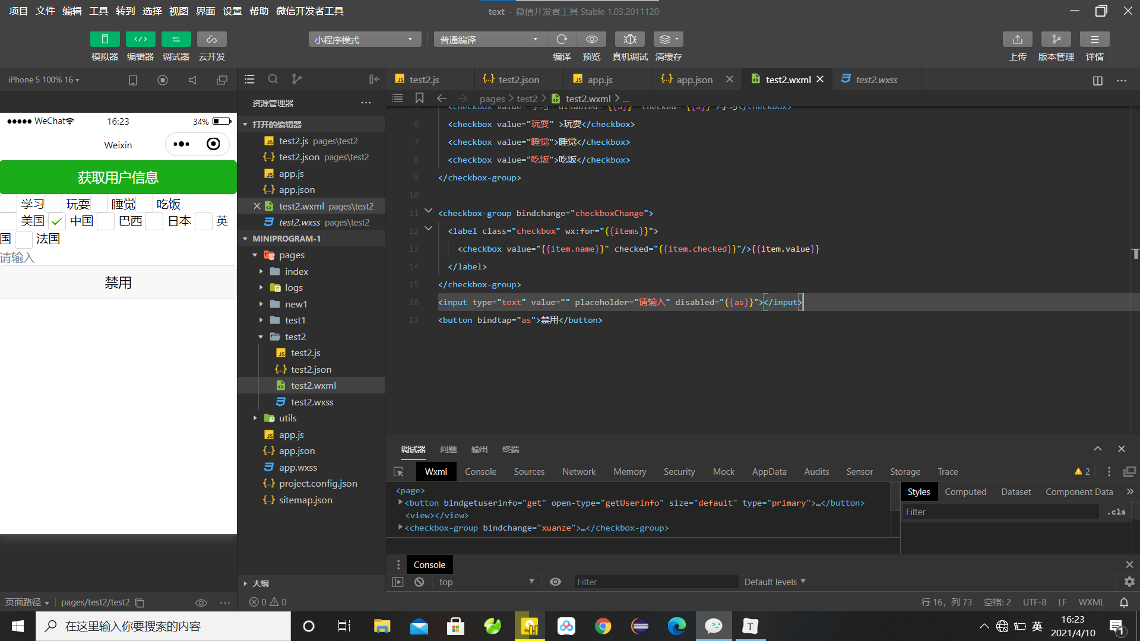Open version management (版本管理) icon

click(x=1056, y=39)
